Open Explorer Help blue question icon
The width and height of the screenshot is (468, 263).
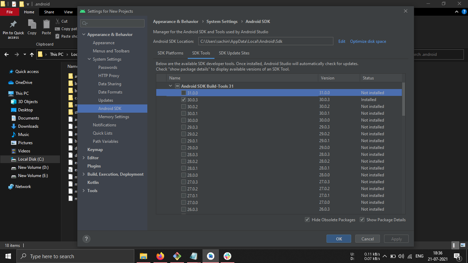pos(464,12)
